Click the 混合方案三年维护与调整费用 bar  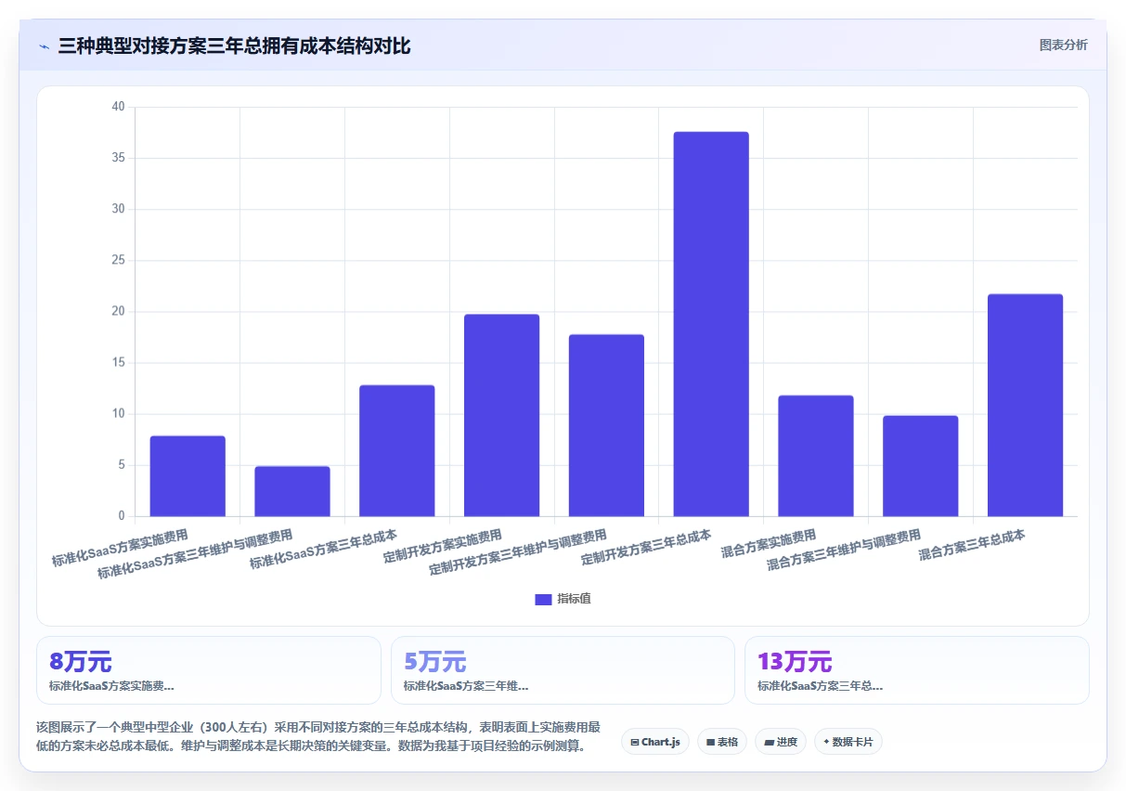pos(921,466)
